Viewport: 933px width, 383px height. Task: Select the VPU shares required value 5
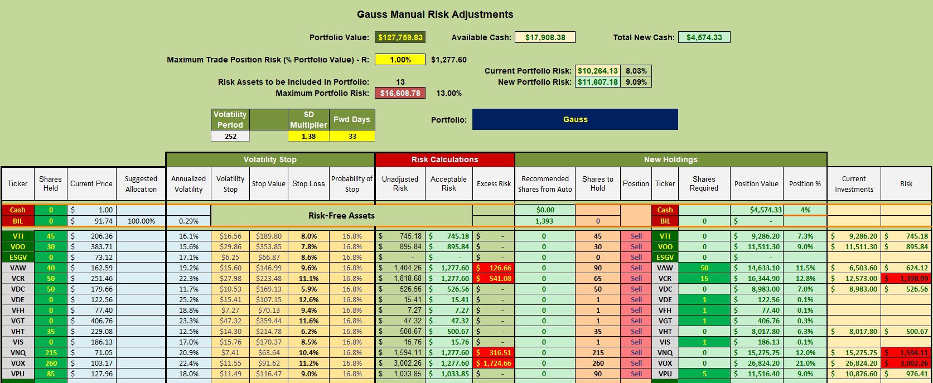pos(704,374)
